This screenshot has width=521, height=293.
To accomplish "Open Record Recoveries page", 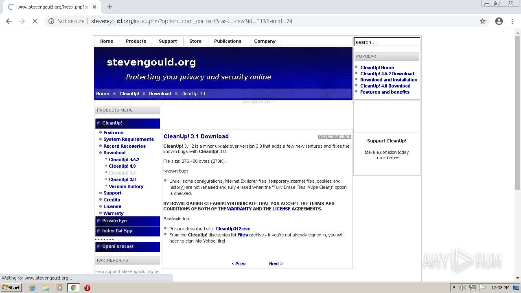I will (x=125, y=146).
